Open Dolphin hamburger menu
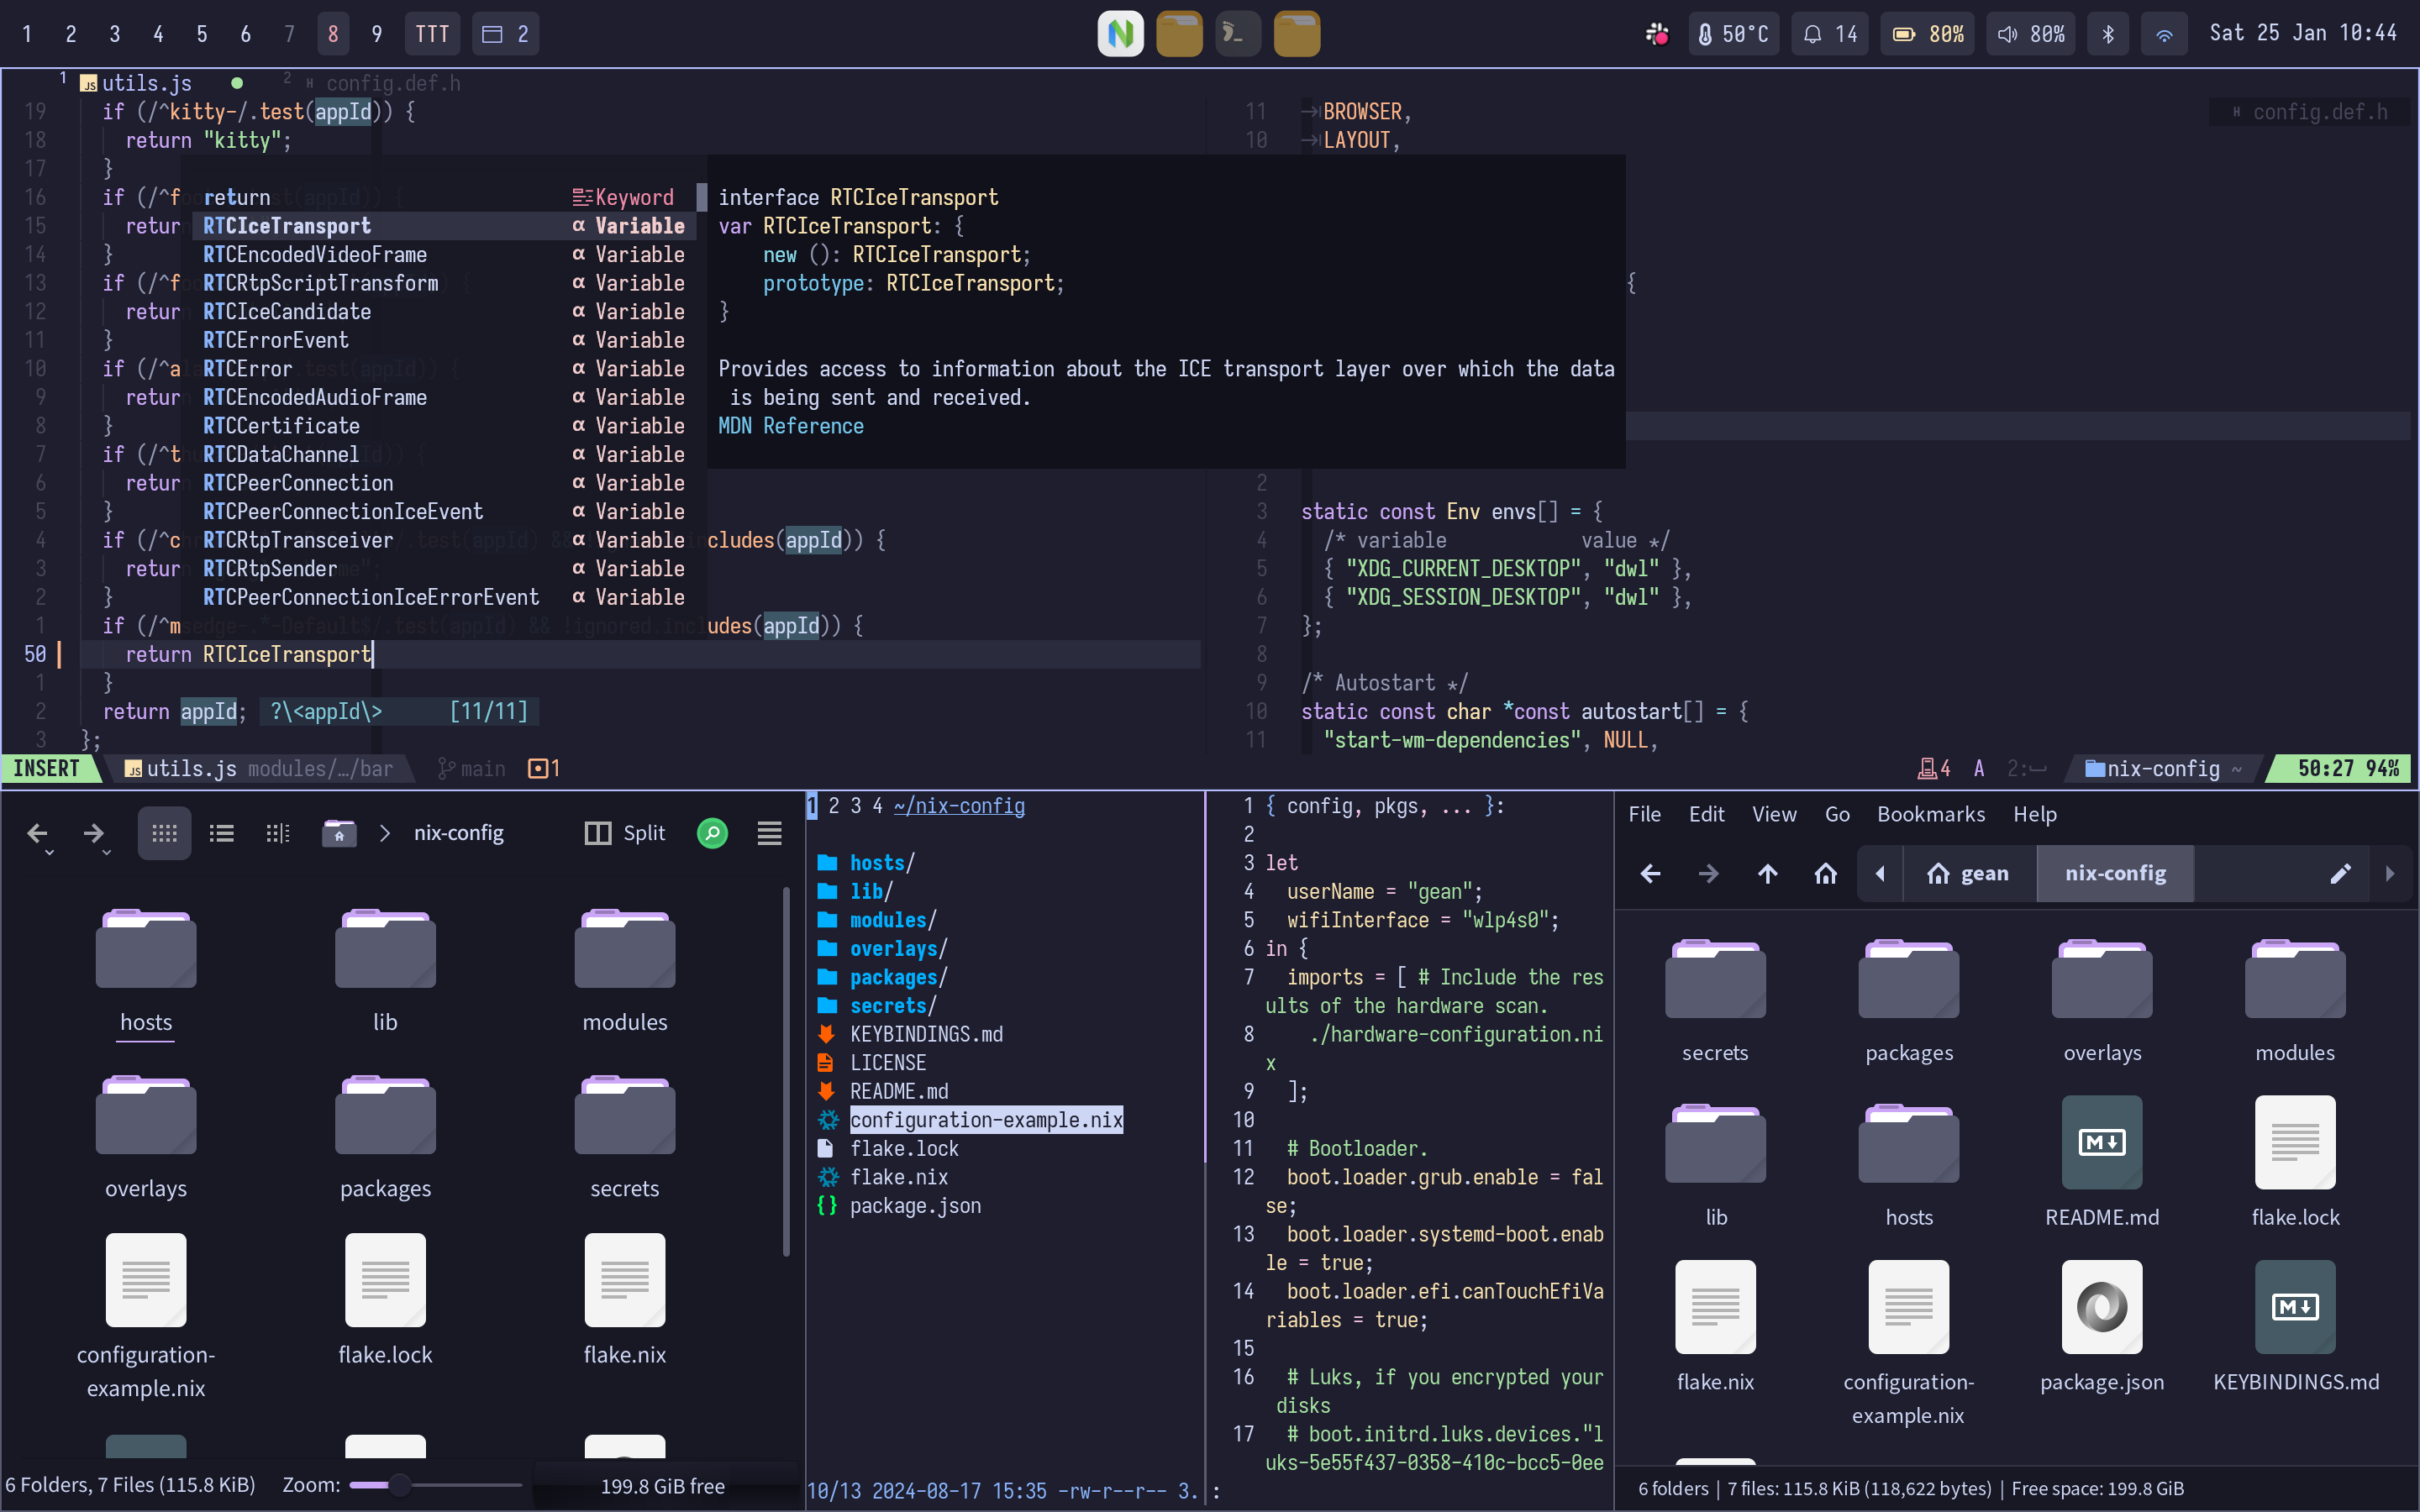This screenshot has height=1512, width=2420. coord(769,833)
